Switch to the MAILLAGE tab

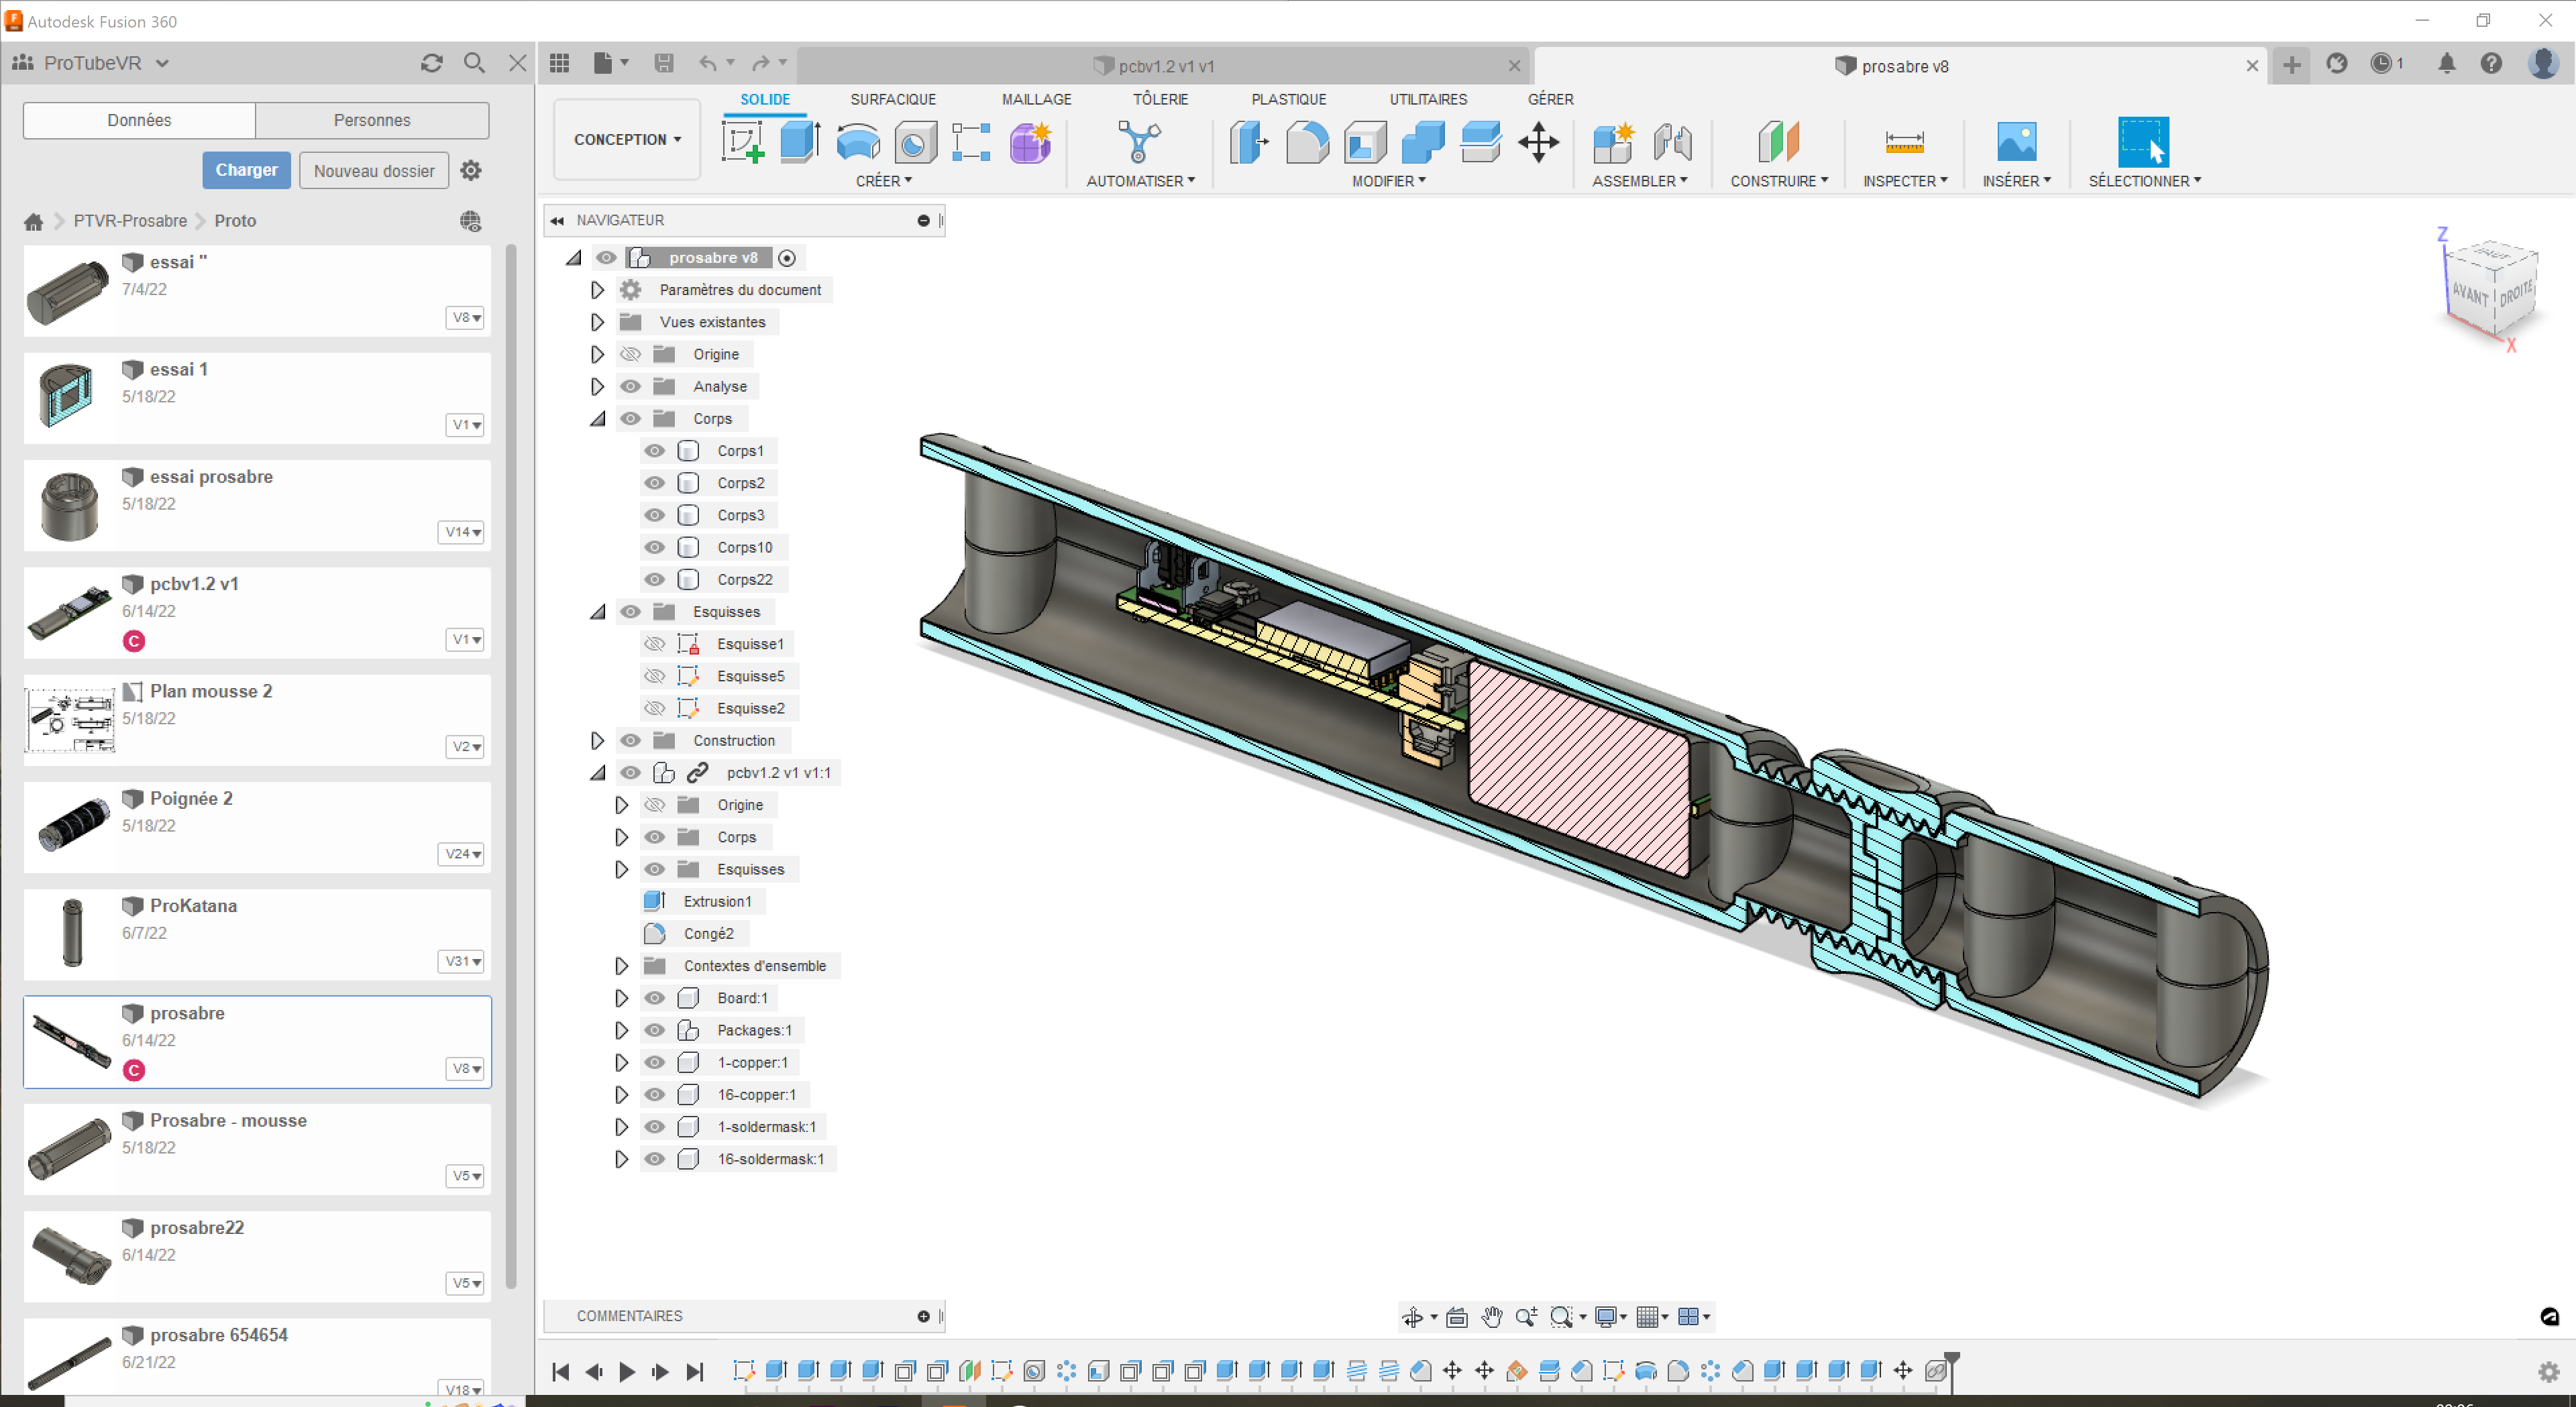pyautogui.click(x=1036, y=99)
